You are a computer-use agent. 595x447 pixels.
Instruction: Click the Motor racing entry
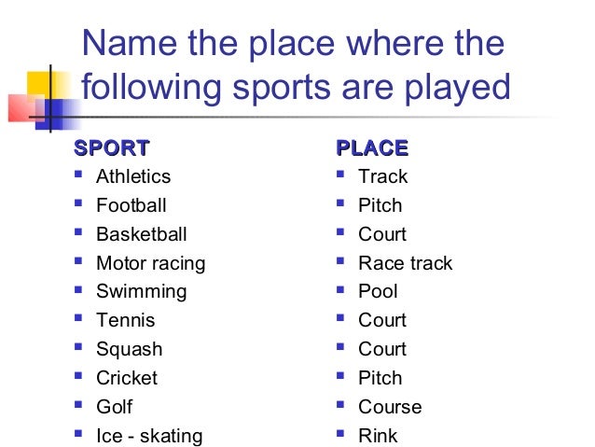pyautogui.click(x=151, y=263)
